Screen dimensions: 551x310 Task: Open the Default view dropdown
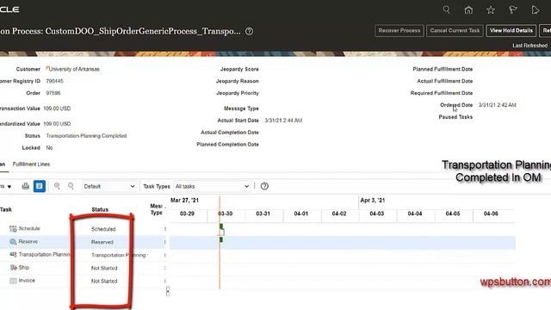click(x=109, y=186)
